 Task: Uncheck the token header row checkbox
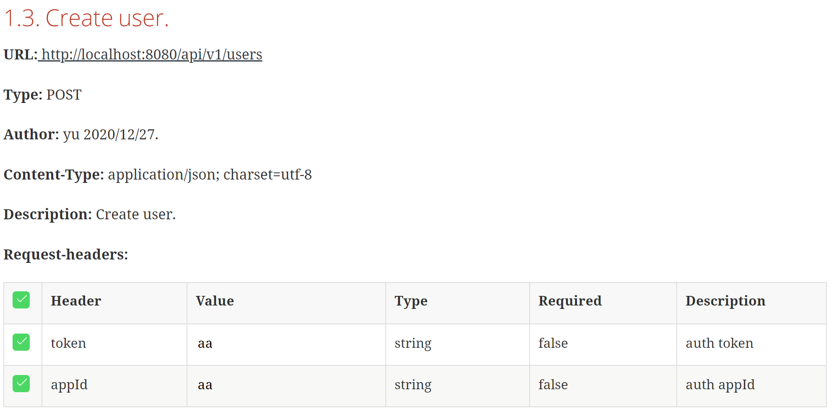(x=21, y=342)
